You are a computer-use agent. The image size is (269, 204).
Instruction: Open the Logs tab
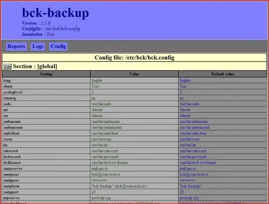click(38, 47)
